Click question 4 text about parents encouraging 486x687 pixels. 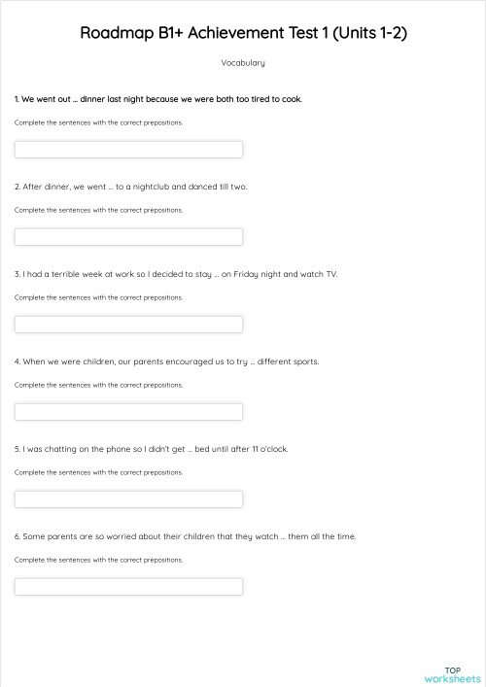click(166, 361)
